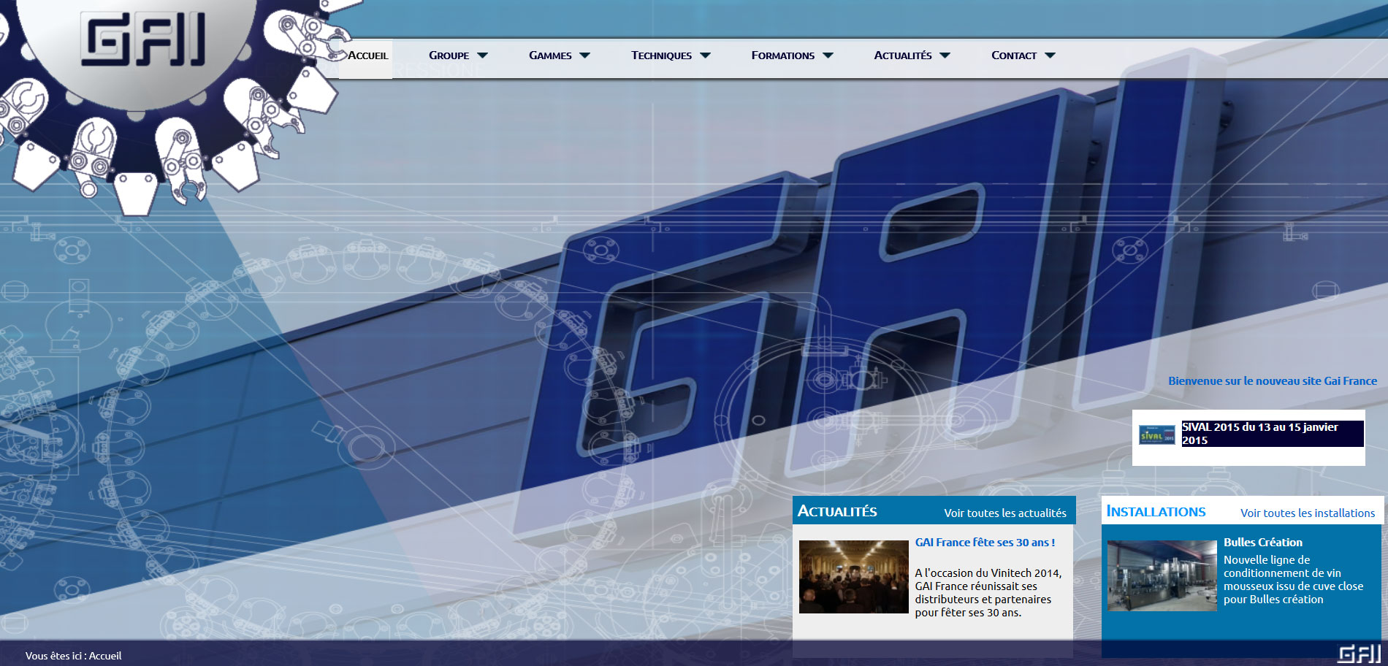
Task: Expand the Actualités dropdown arrow
Action: [x=945, y=55]
